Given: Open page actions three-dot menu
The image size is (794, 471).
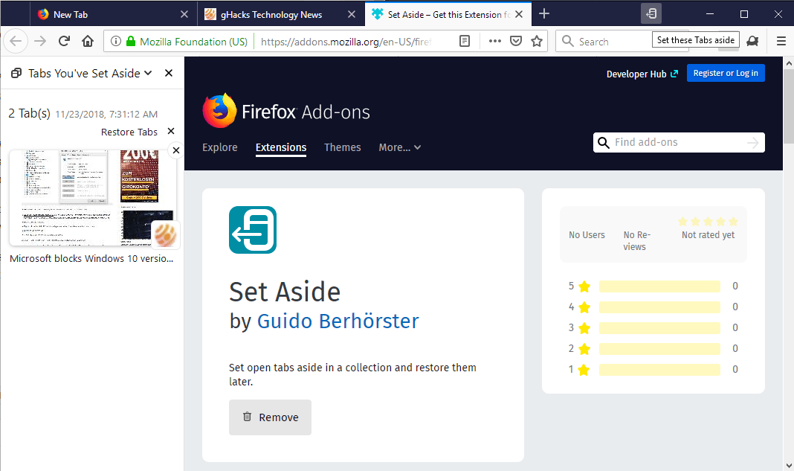Looking at the screenshot, I should (494, 41).
